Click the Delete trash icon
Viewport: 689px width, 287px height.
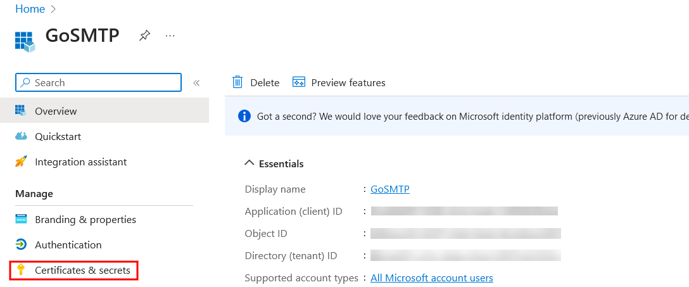[x=237, y=82]
